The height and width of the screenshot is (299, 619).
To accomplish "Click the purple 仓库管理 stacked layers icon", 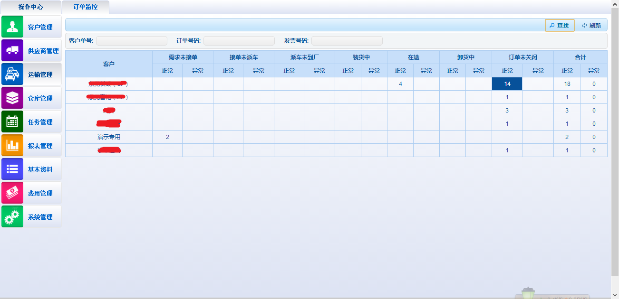I will point(12,98).
